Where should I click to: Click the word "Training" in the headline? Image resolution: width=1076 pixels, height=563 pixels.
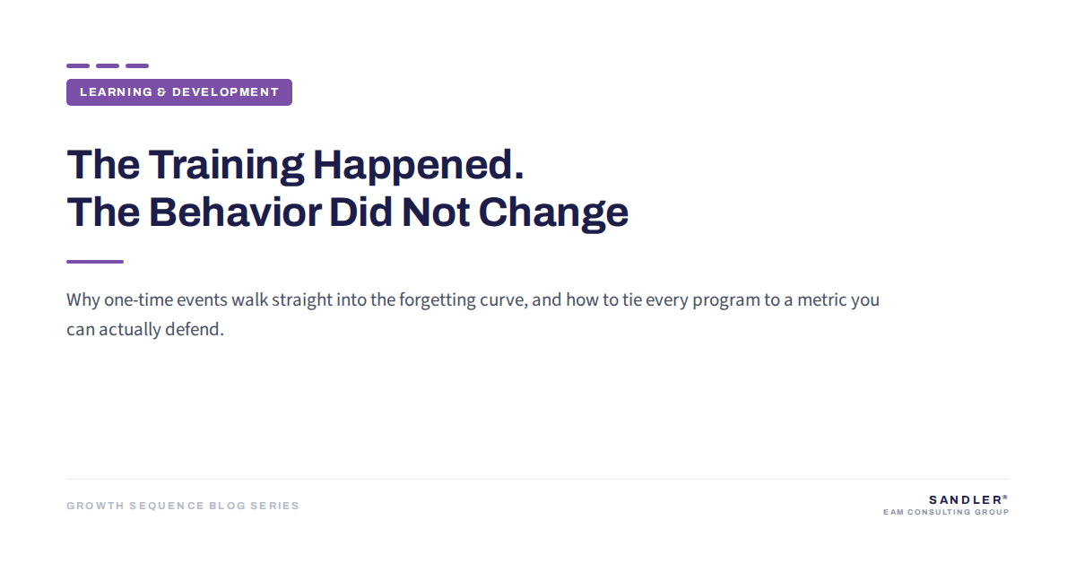click(226, 167)
